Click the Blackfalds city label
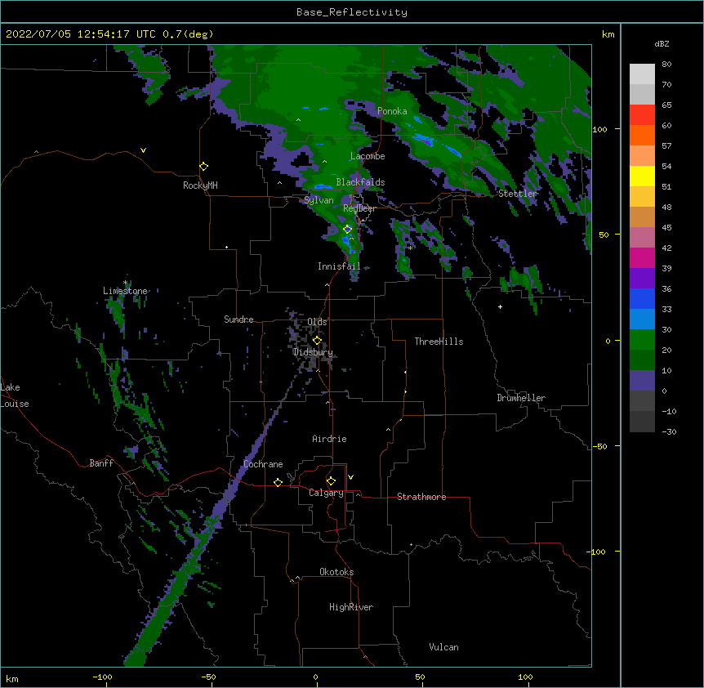 [x=360, y=182]
